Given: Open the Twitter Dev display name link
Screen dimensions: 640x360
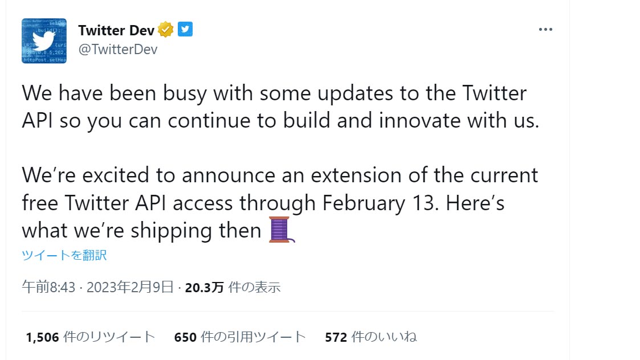Looking at the screenshot, I should 116,30.
